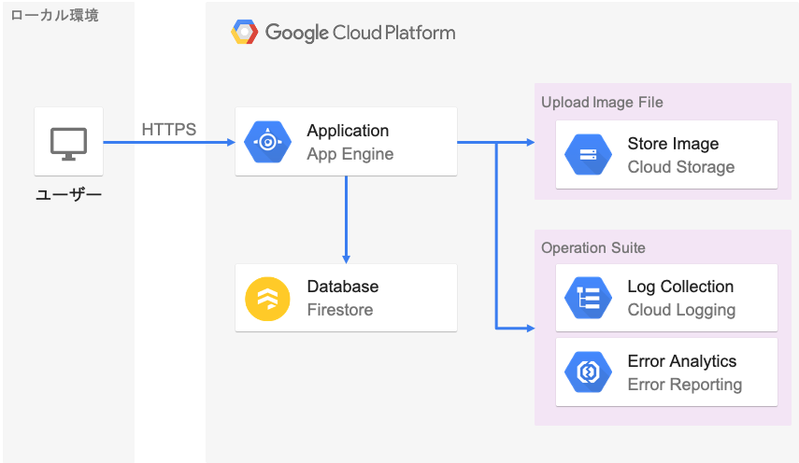Select the Cloud Logging hexagon icon
The width and height of the screenshot is (799, 463).
click(x=588, y=298)
